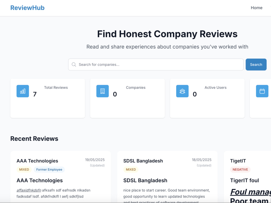Click the Total Reviews label
271x203 pixels.
click(56, 87)
